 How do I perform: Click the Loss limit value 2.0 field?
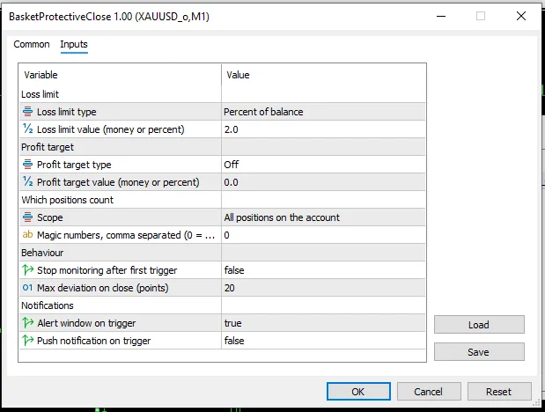(323, 129)
